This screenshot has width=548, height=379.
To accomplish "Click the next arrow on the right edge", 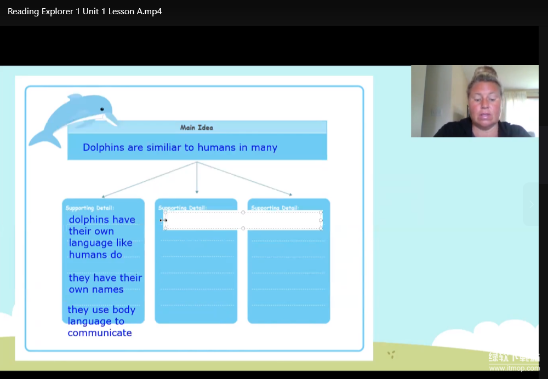I will [x=531, y=204].
